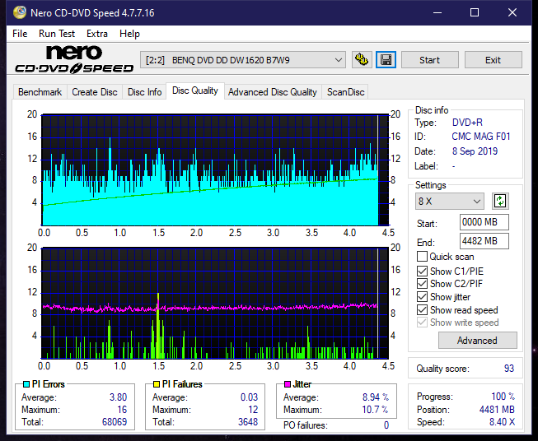
Task: Click the Progress value 100 %
Action: 503,397
